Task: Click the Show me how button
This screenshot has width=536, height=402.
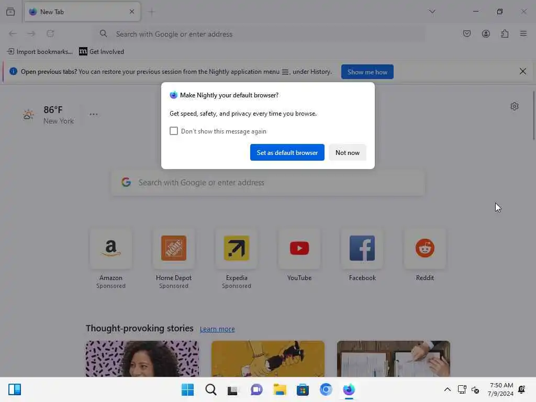Action: [x=367, y=72]
